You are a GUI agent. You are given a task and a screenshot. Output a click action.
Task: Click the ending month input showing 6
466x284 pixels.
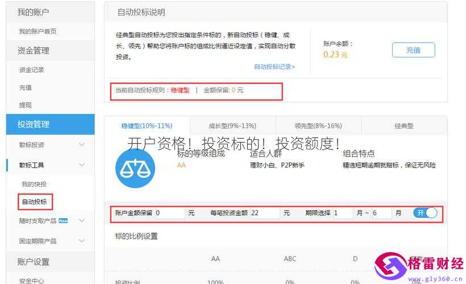(381, 213)
